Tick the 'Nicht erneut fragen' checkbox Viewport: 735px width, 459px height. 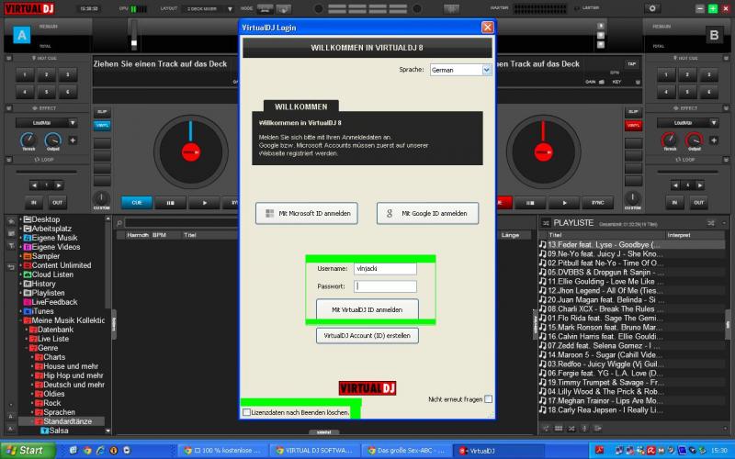(488, 399)
